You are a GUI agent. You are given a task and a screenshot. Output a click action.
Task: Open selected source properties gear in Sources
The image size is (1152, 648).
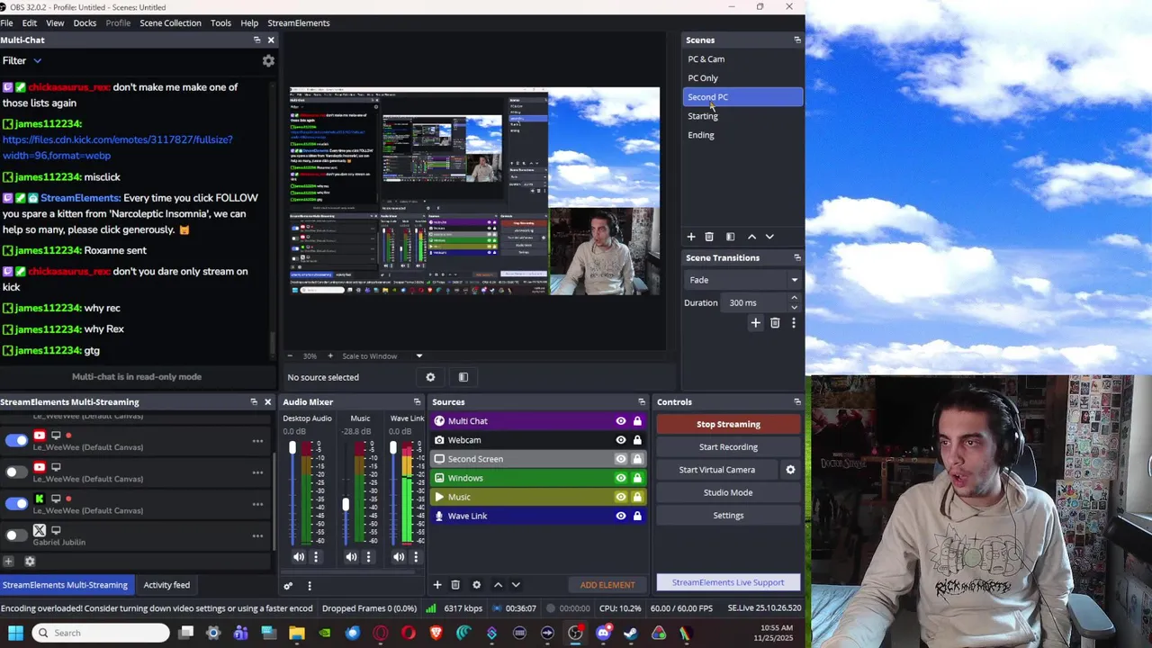[477, 585]
